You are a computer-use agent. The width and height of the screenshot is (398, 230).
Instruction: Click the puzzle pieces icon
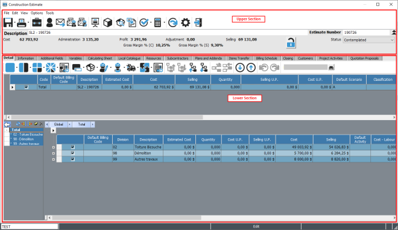click(x=145, y=68)
